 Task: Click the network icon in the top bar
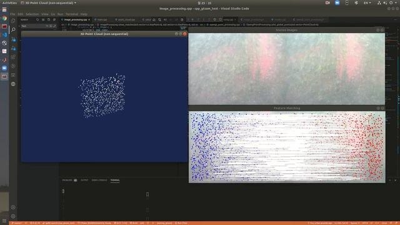click(379, 2)
